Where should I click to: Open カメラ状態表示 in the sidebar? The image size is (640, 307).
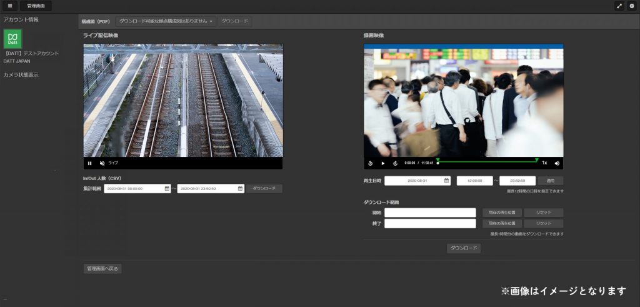coord(21,75)
